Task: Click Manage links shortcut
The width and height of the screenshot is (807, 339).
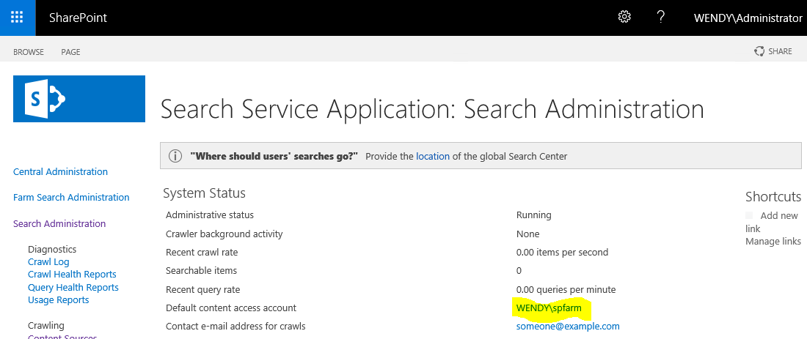Action: [x=773, y=242]
